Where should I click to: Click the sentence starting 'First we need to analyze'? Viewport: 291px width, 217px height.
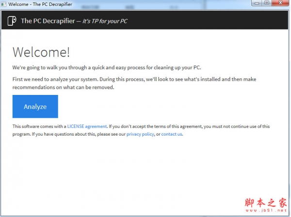tap(134, 83)
